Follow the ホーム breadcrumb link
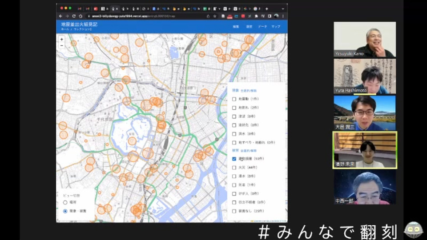Screen dimensions: 427x240 [65, 29]
